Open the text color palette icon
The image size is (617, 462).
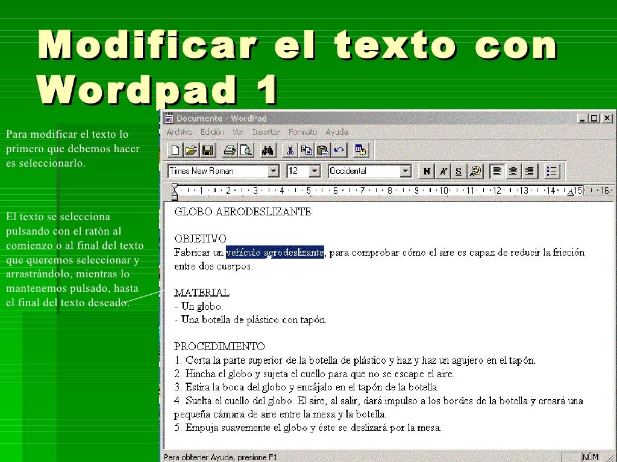(x=475, y=171)
